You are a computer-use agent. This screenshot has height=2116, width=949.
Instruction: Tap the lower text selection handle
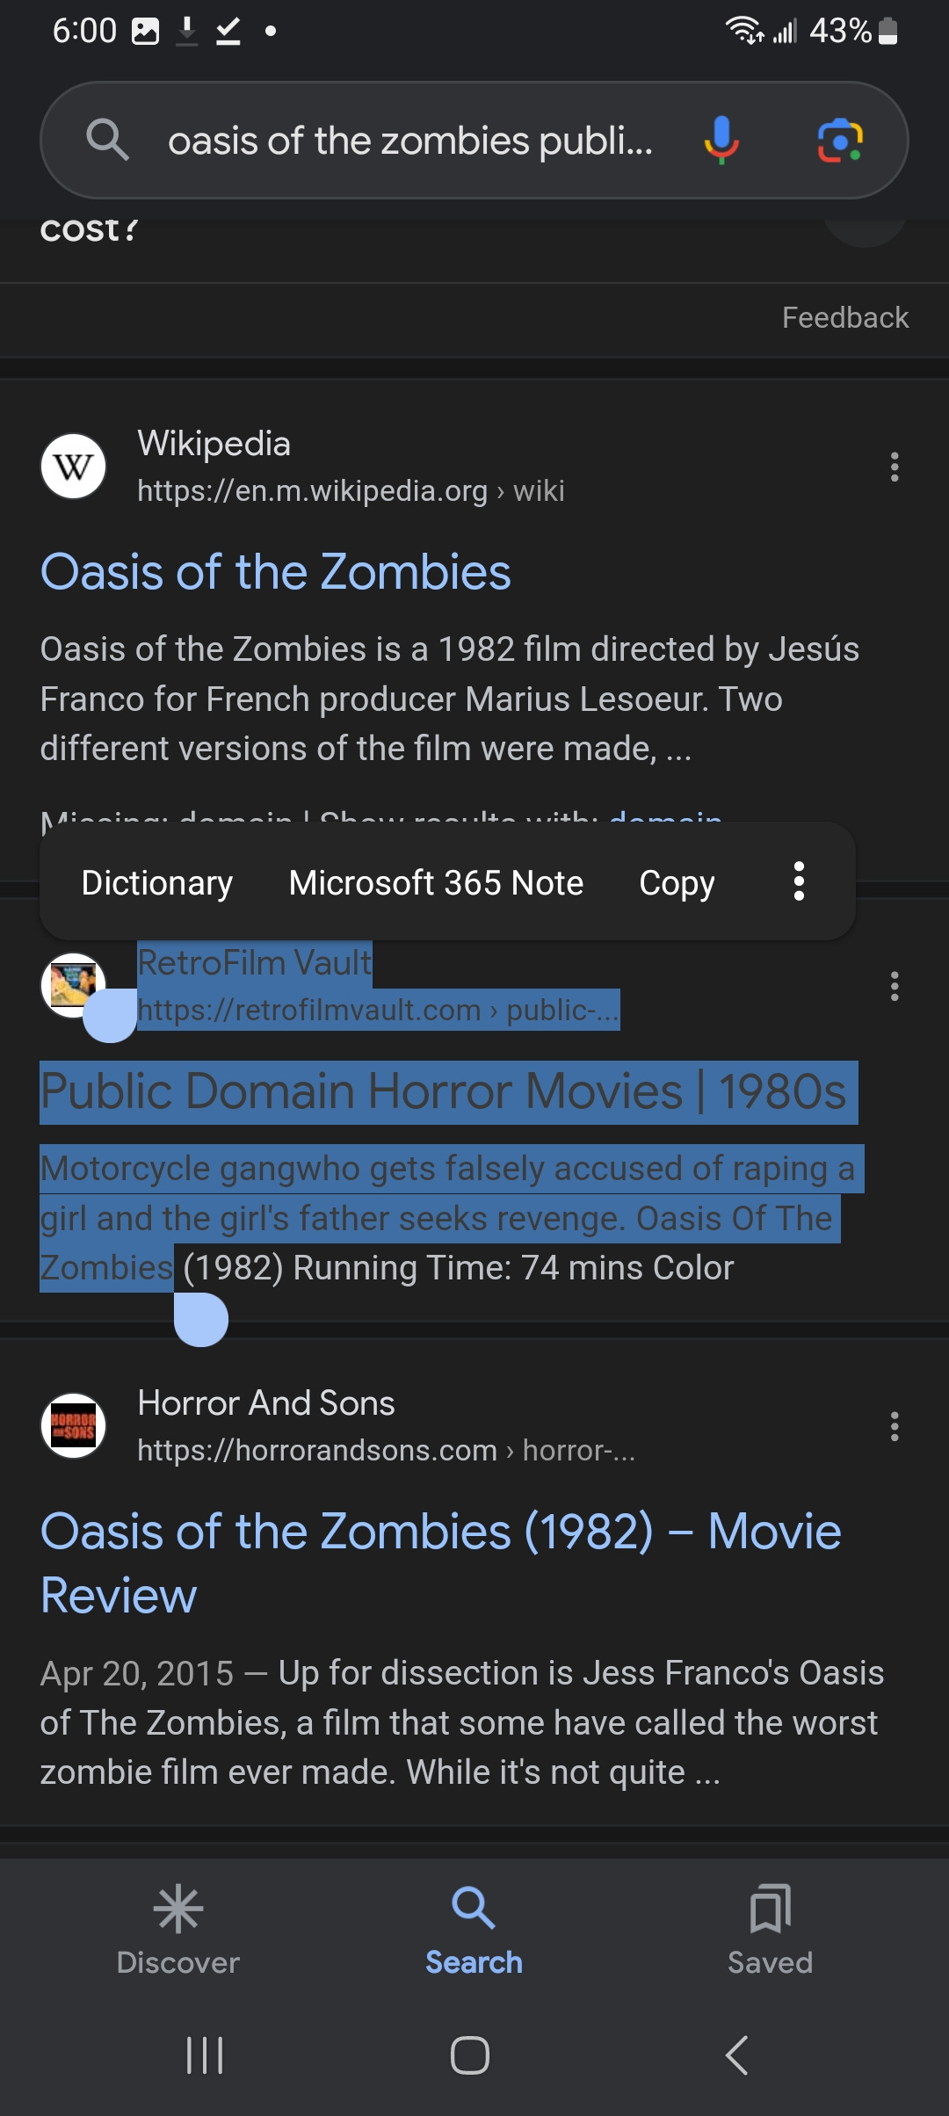(x=201, y=1319)
